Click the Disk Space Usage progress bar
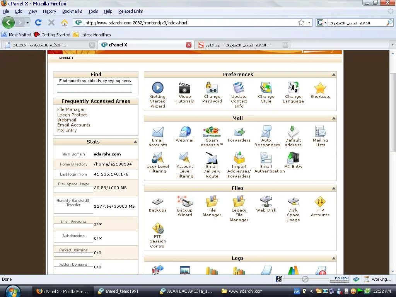 tap(73, 189)
